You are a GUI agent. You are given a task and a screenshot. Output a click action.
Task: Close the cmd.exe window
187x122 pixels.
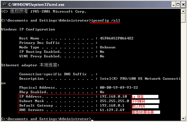click(183, 5)
